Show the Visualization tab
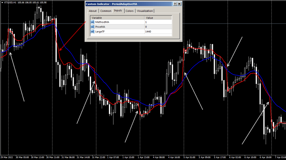The image size is (286, 160). click(x=145, y=11)
